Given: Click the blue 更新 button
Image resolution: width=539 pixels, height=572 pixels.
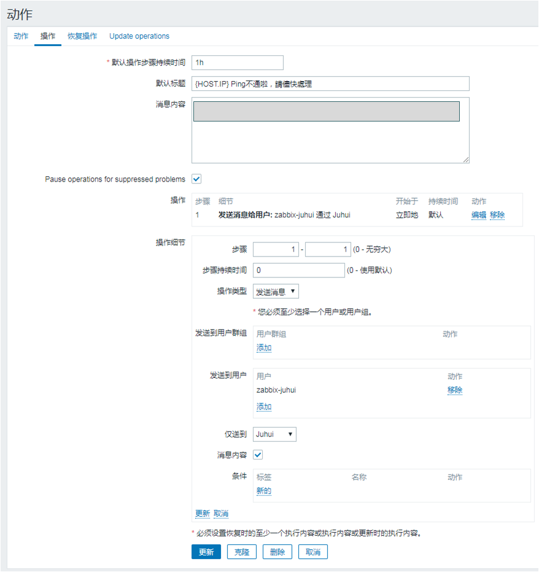Looking at the screenshot, I should tap(206, 552).
